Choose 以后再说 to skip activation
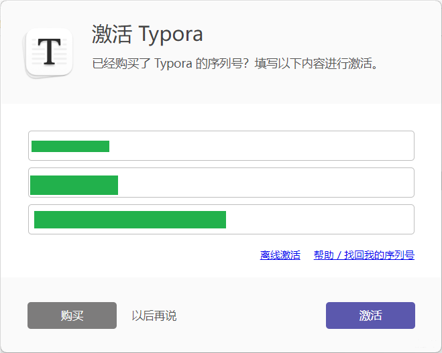442x353 pixels. coord(154,315)
